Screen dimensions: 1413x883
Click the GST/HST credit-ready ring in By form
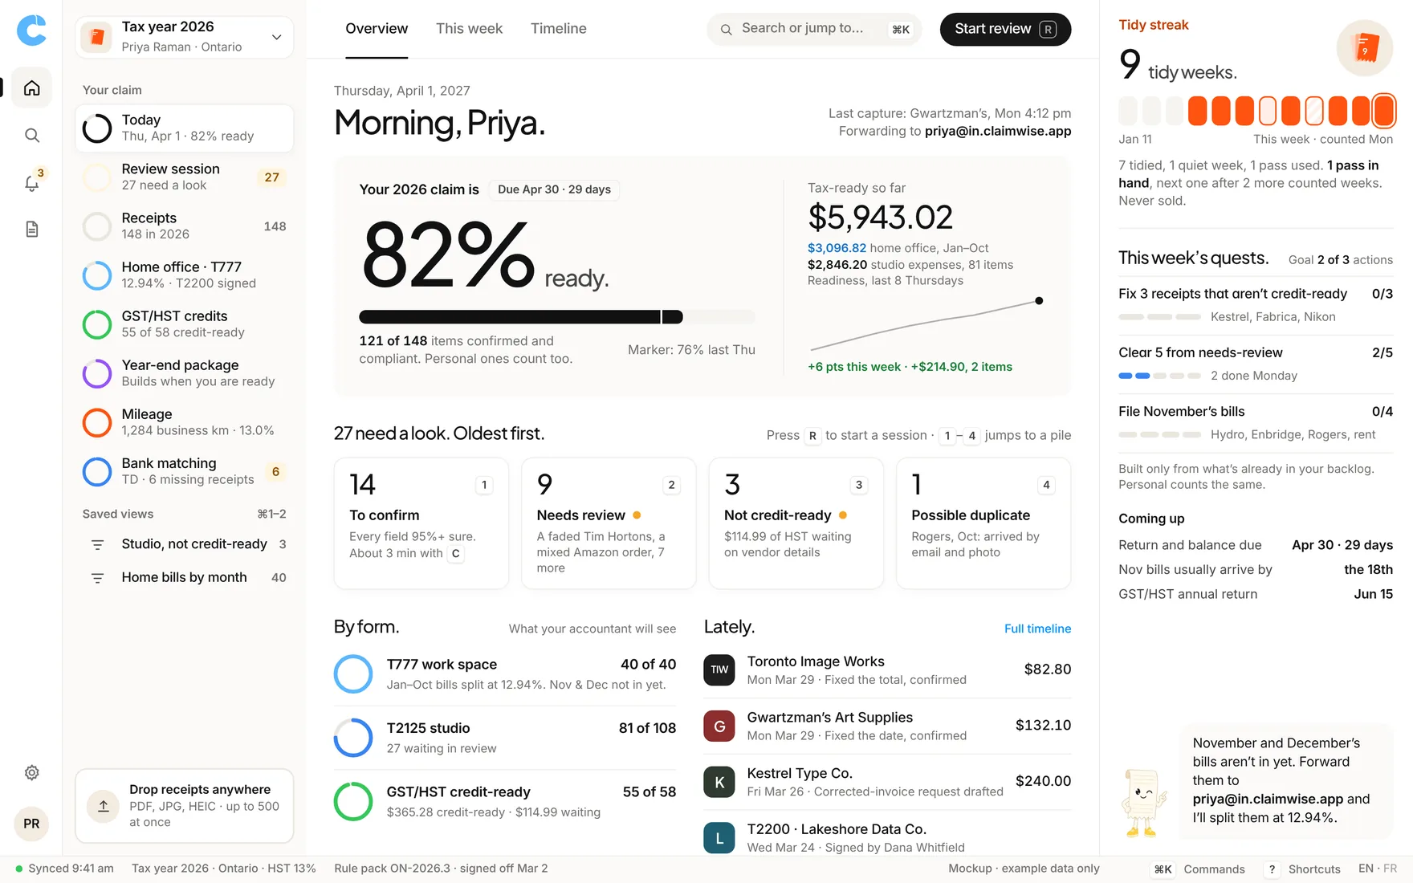(x=353, y=801)
